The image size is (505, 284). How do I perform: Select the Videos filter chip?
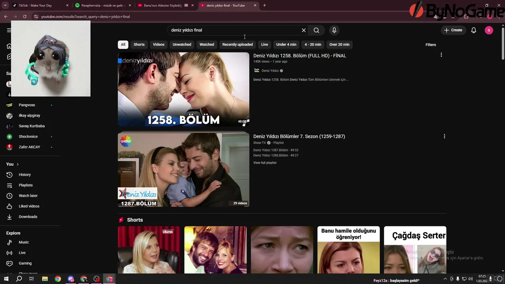point(159,45)
